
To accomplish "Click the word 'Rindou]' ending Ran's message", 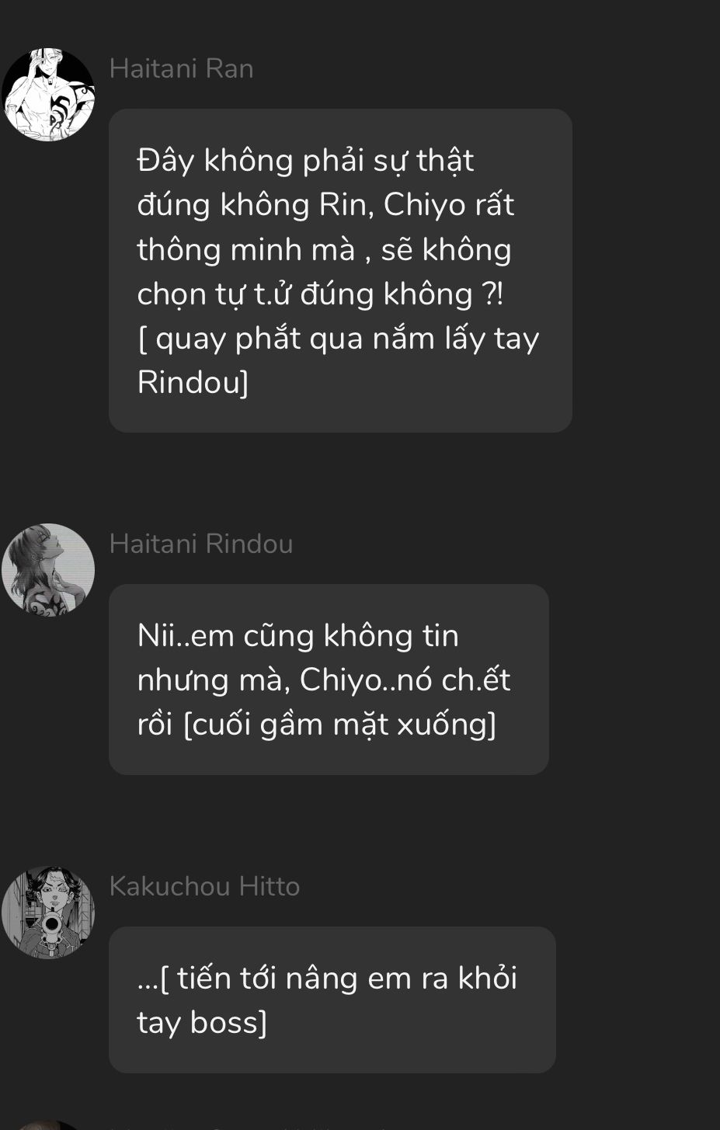I will [x=193, y=382].
